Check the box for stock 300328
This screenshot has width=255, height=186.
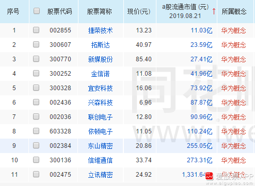coord(36,88)
